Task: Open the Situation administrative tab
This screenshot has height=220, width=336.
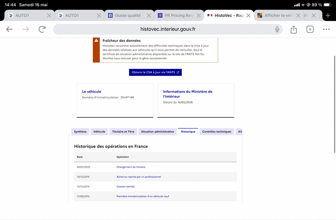Action: 157,132
